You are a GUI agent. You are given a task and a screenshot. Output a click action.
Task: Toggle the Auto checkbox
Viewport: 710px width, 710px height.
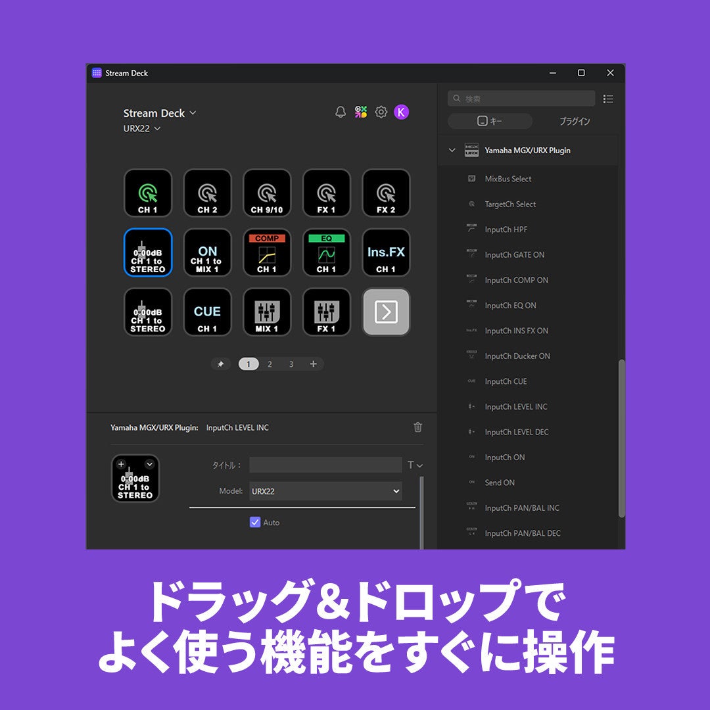click(x=255, y=522)
